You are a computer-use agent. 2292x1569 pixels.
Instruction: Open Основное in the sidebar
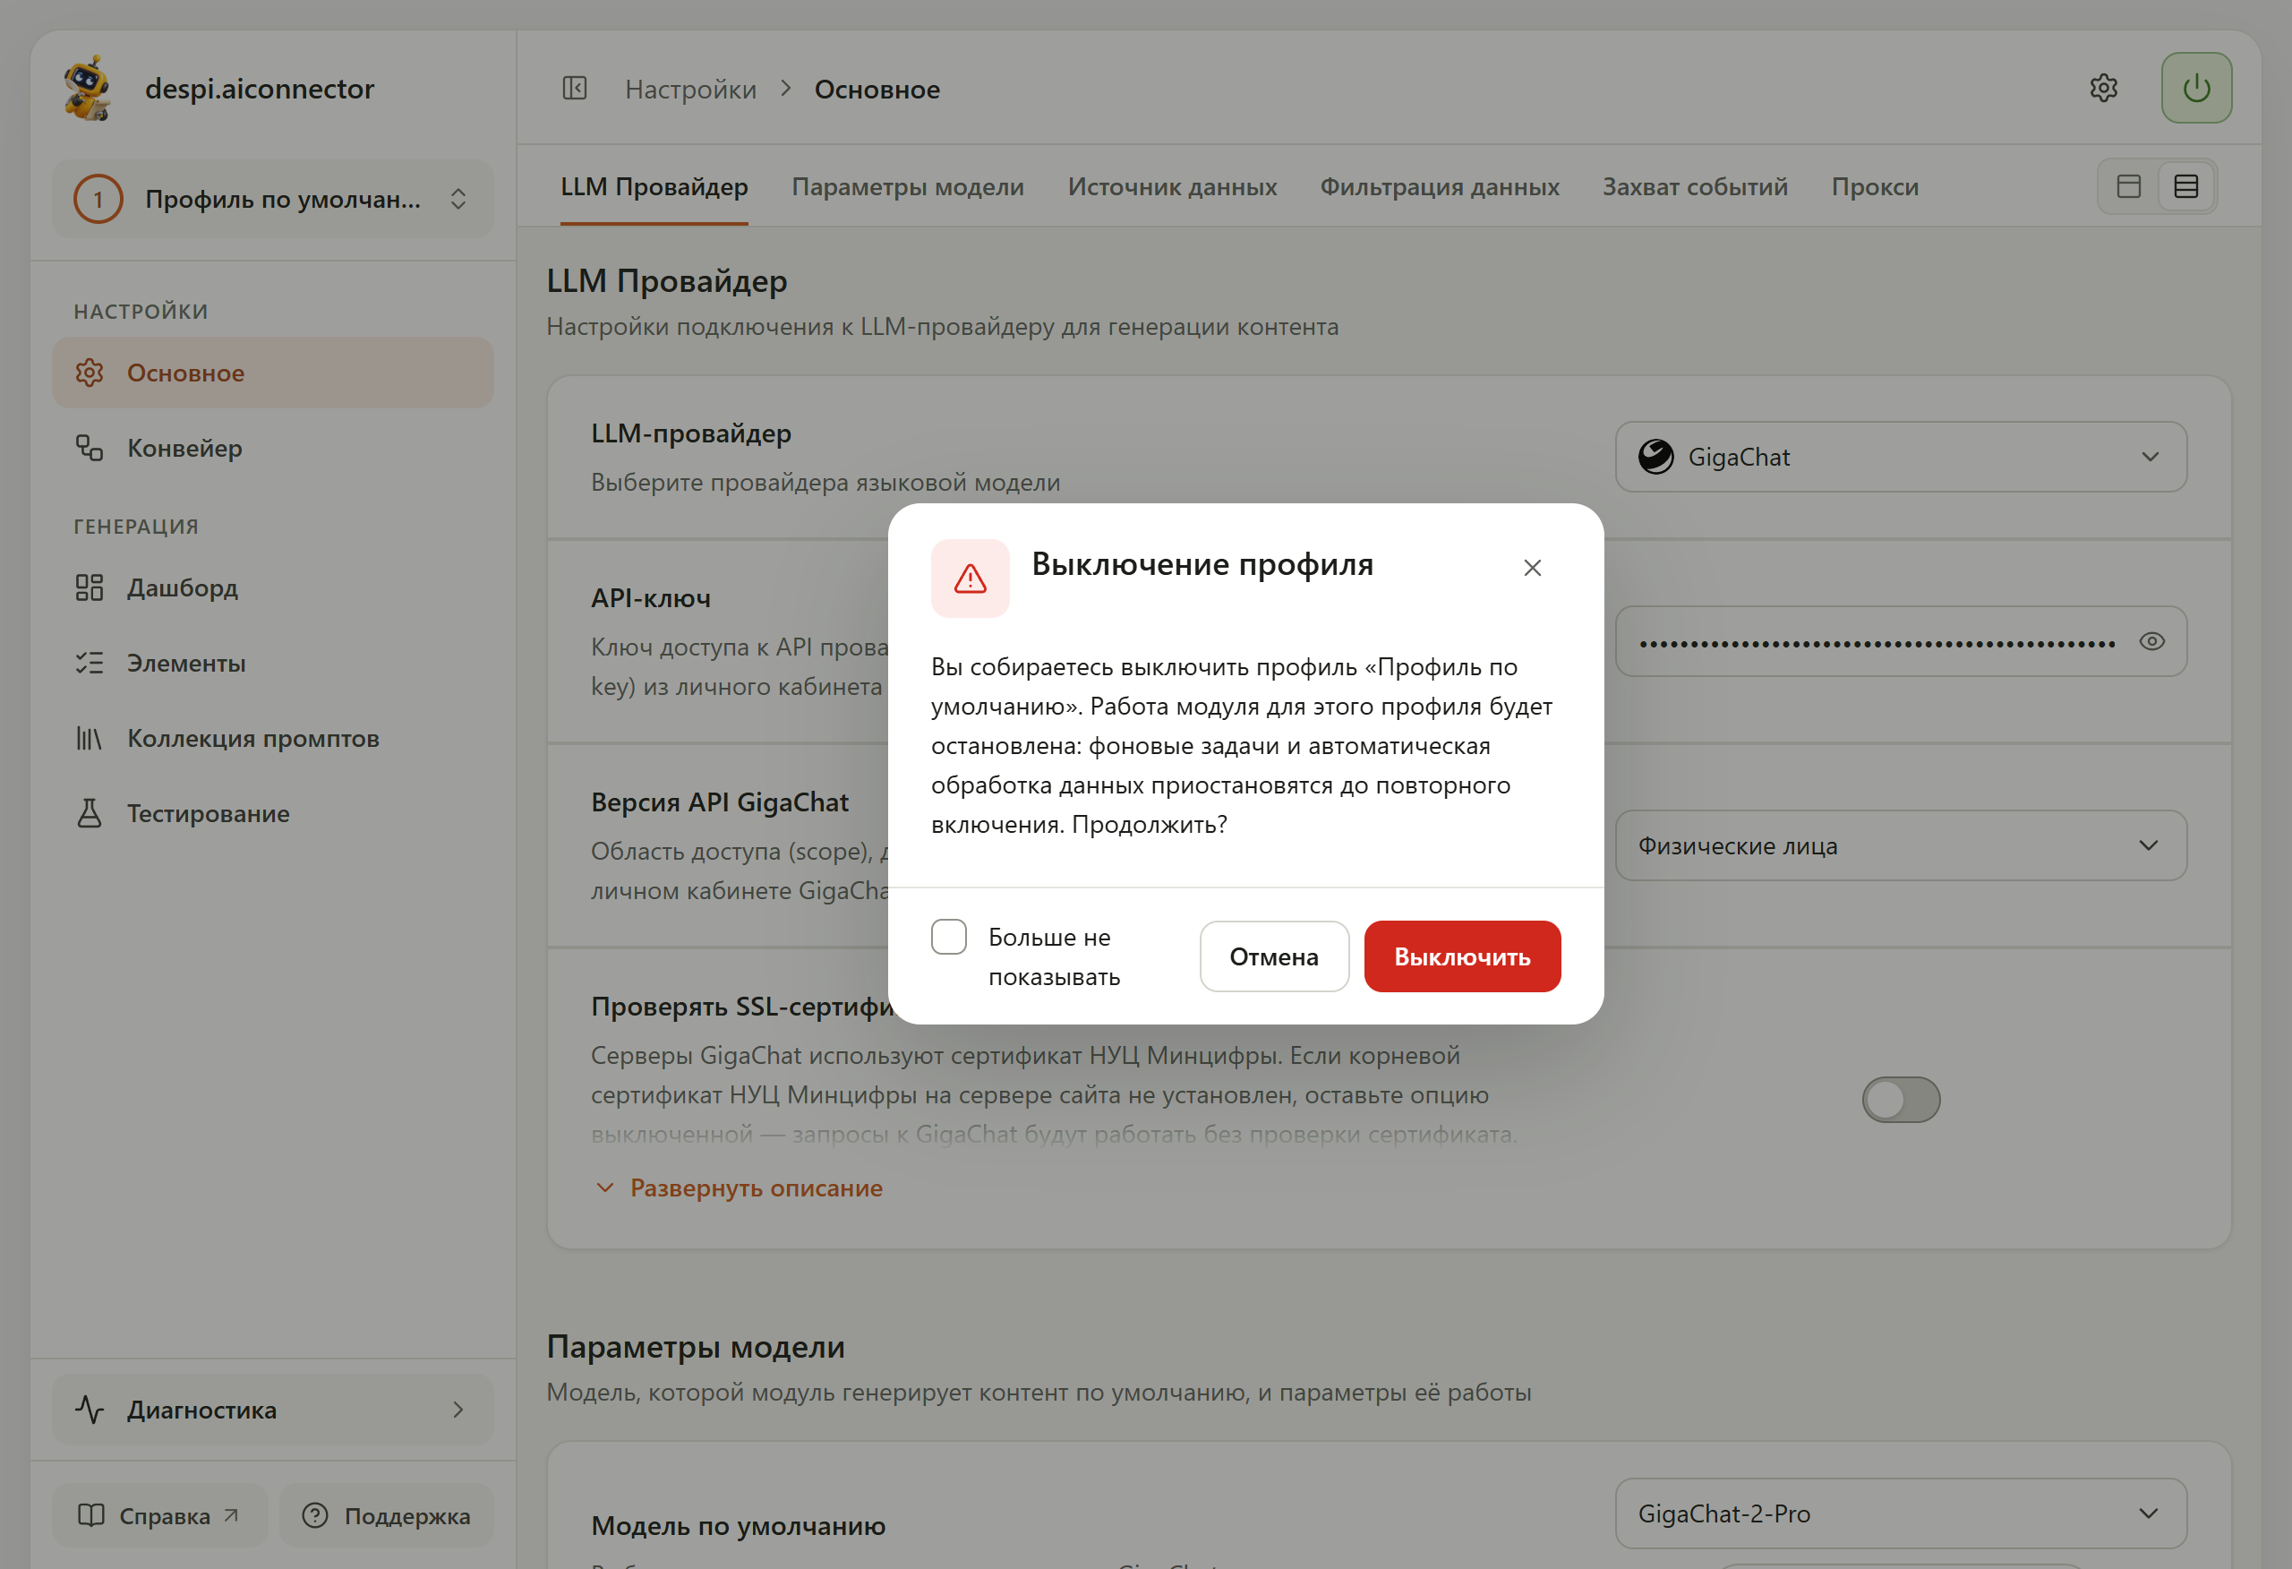[x=273, y=373]
